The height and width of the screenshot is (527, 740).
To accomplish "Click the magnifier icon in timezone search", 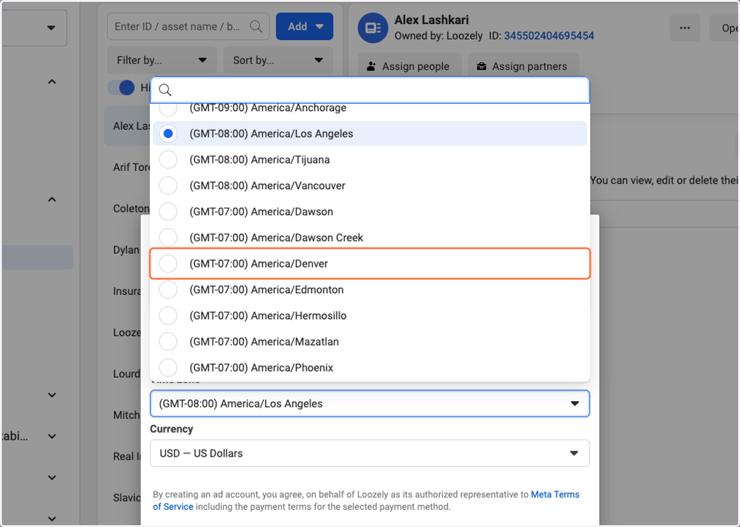I will pos(165,90).
